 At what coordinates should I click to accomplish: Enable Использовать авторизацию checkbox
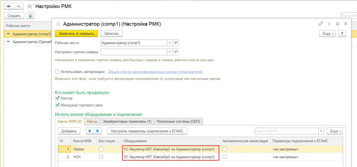click(57, 72)
